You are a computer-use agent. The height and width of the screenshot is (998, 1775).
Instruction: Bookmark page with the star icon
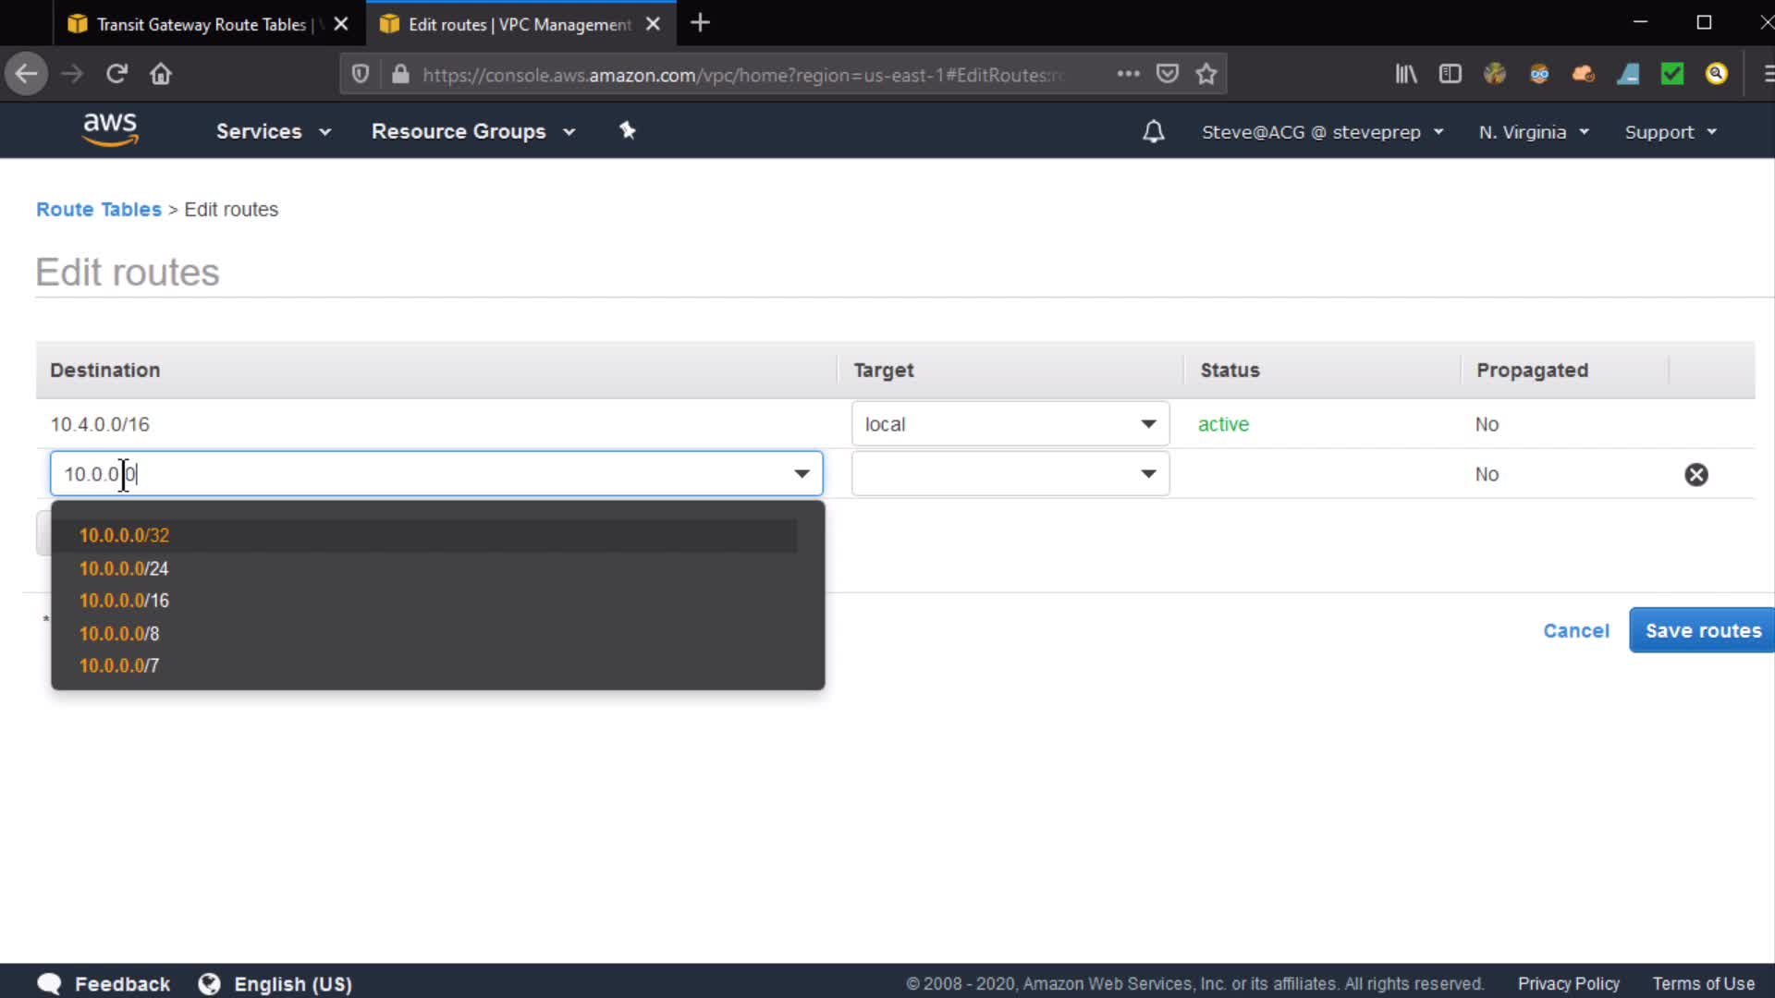click(1206, 74)
